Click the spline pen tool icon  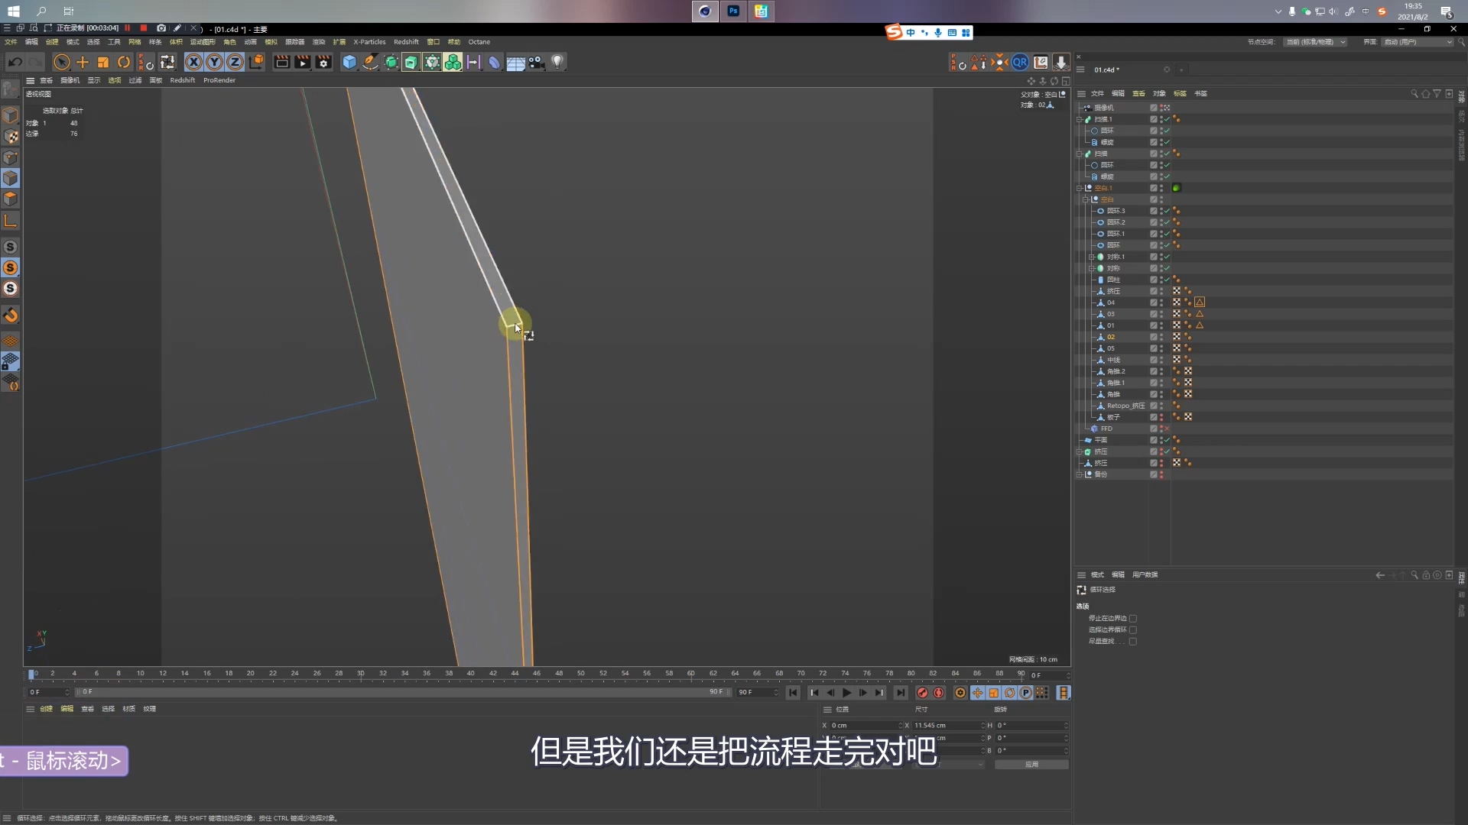click(370, 63)
